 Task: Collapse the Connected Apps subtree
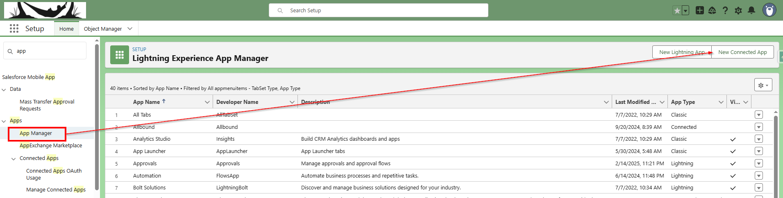click(x=14, y=159)
